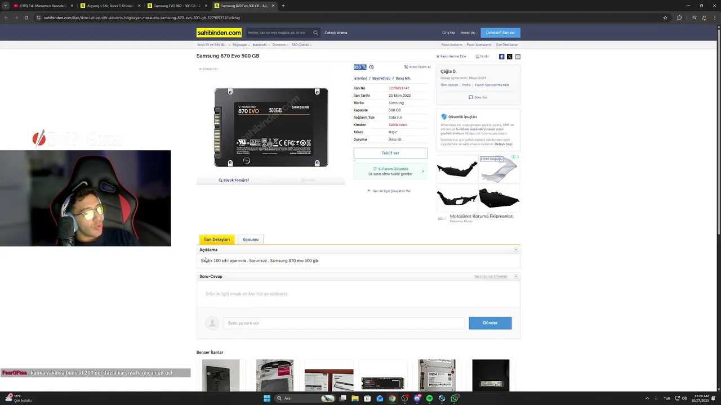The image size is (721, 405).
Task: Open Discord from taskbar
Action: tap(417, 398)
